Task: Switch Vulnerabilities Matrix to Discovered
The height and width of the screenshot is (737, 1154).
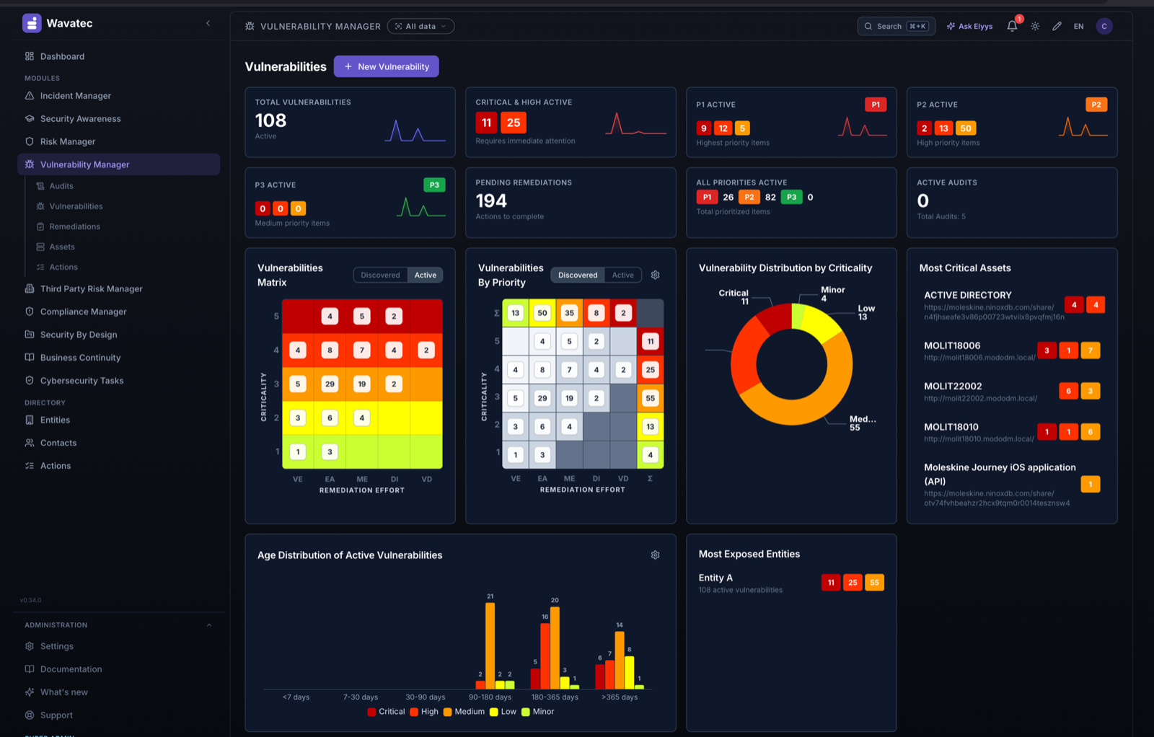Action: [x=380, y=275]
